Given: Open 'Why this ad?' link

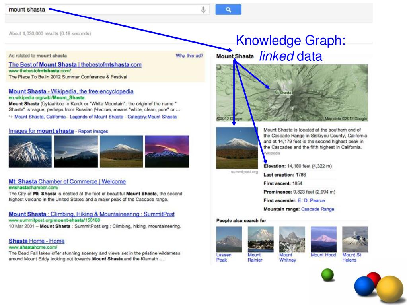Looking at the screenshot, I should [189, 56].
